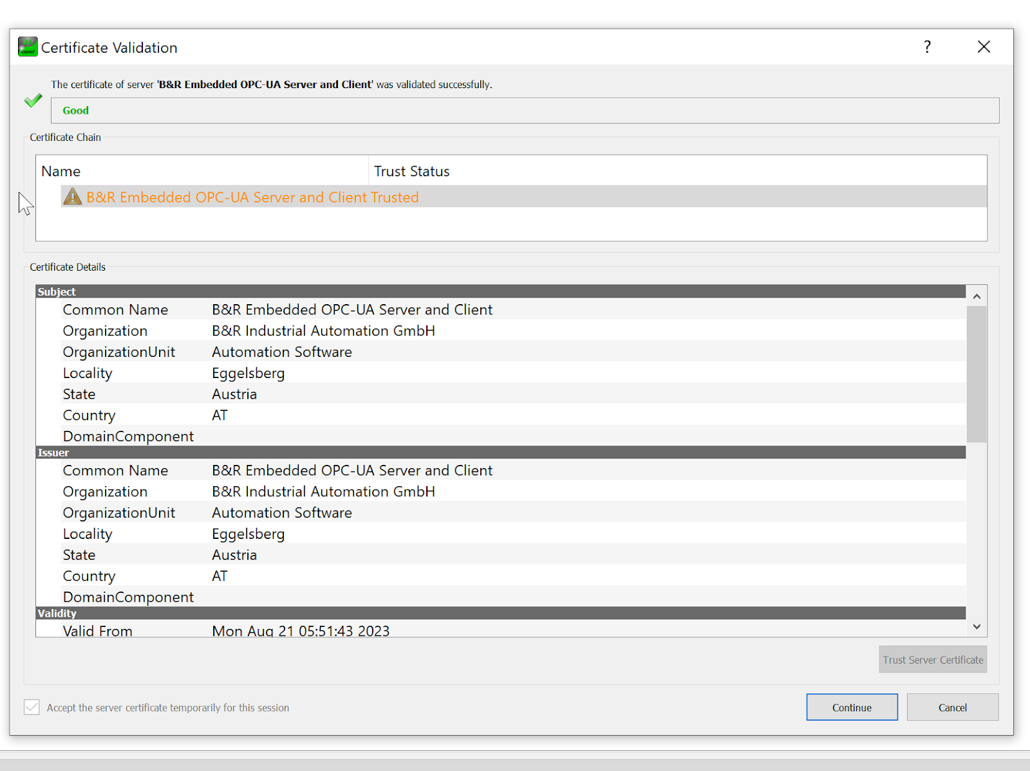The width and height of the screenshot is (1030, 771).
Task: Click the Validity section header
Action: point(501,613)
